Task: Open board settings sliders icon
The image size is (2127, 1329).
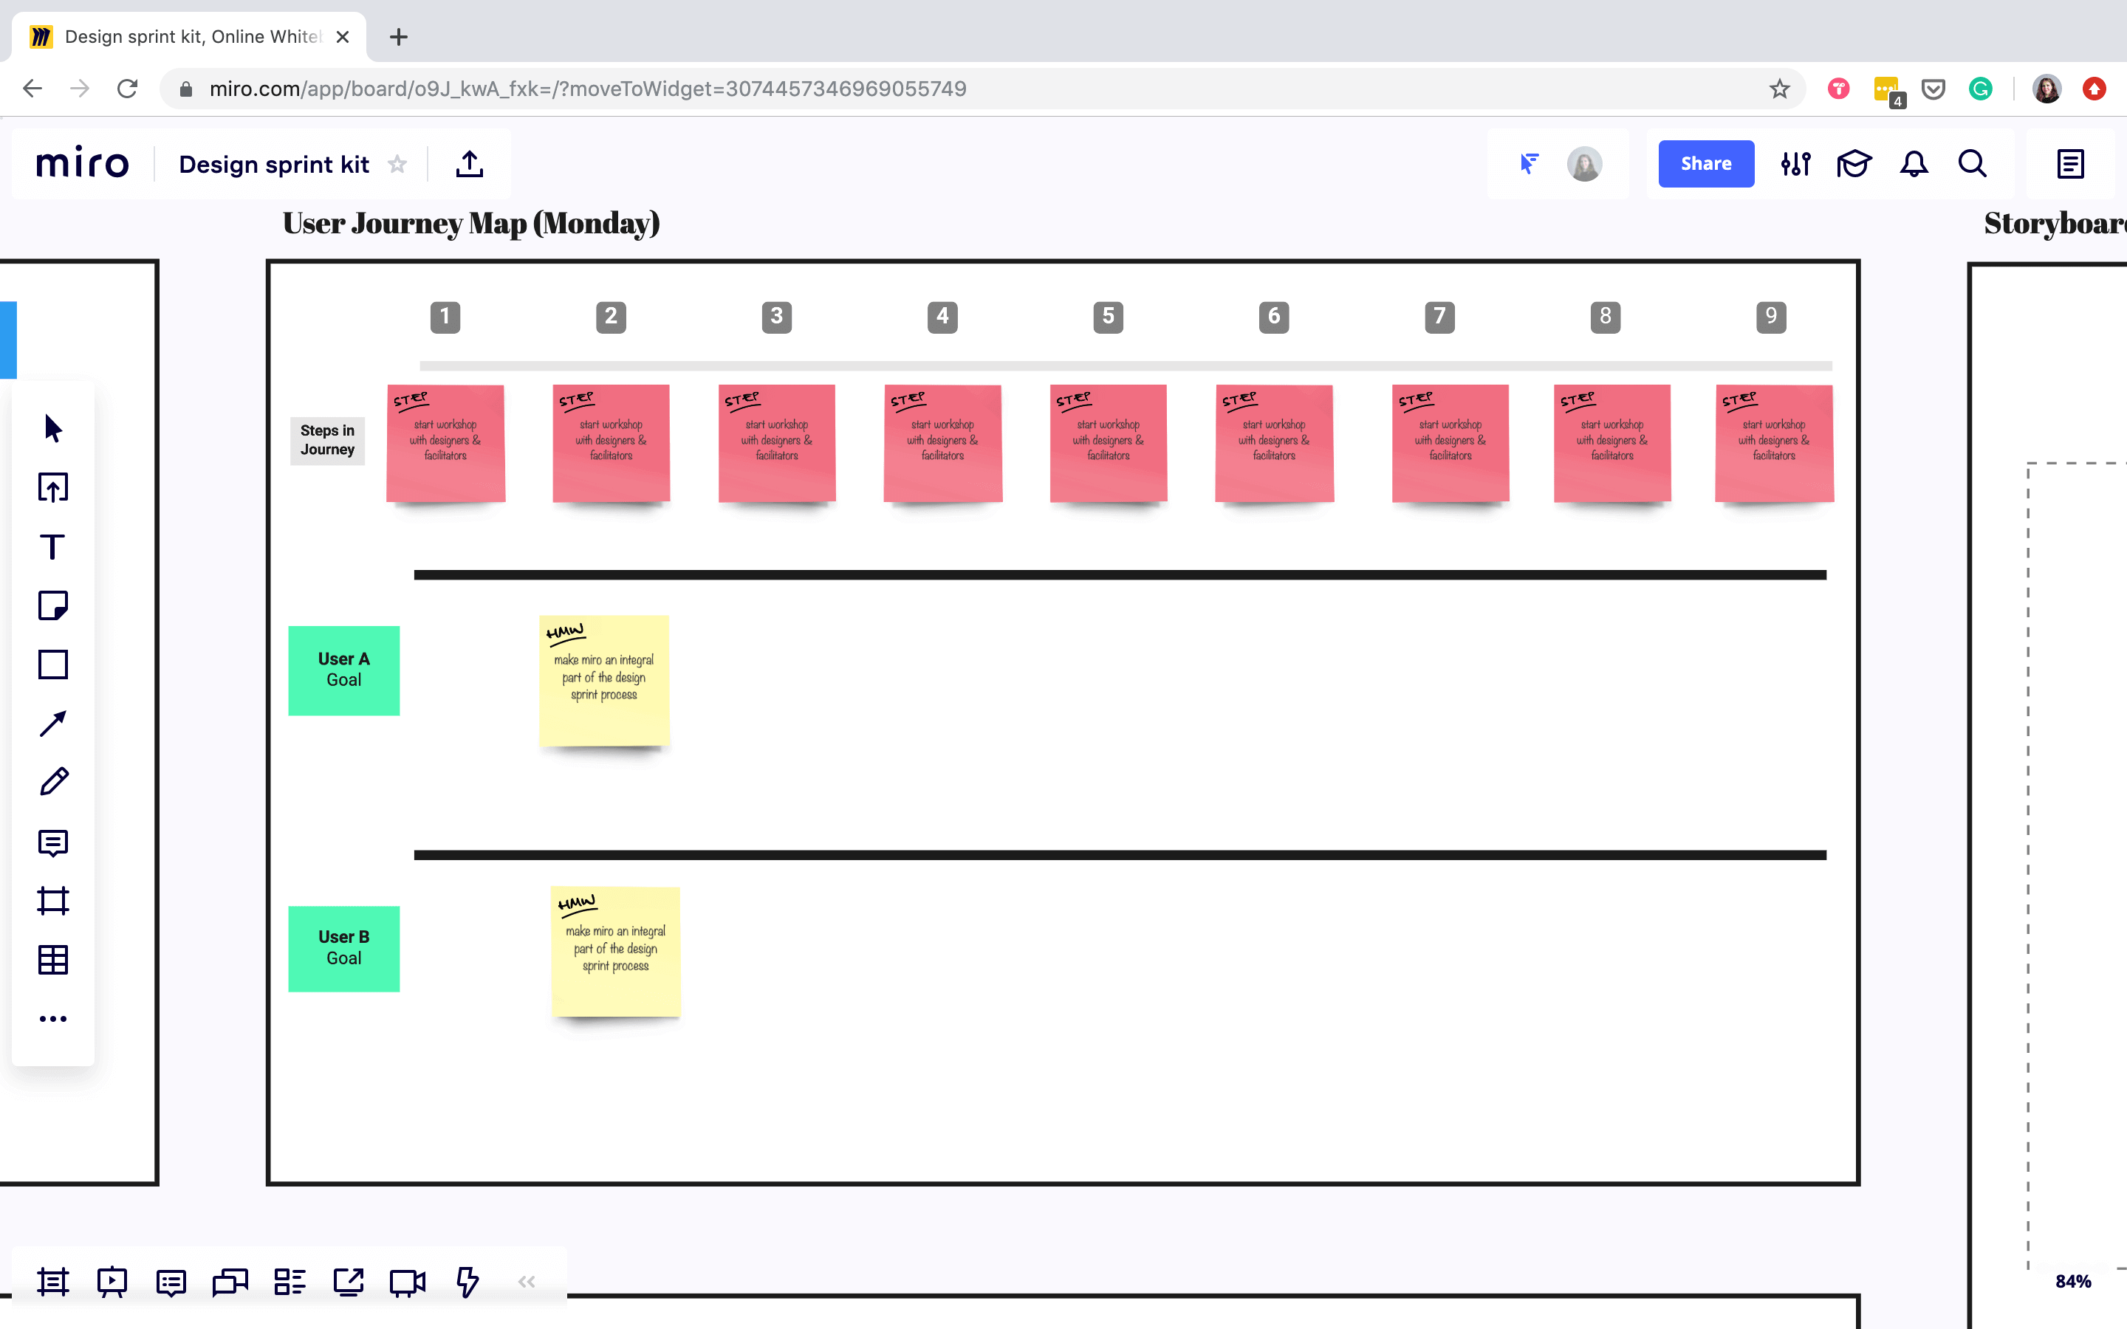Action: (x=1795, y=163)
